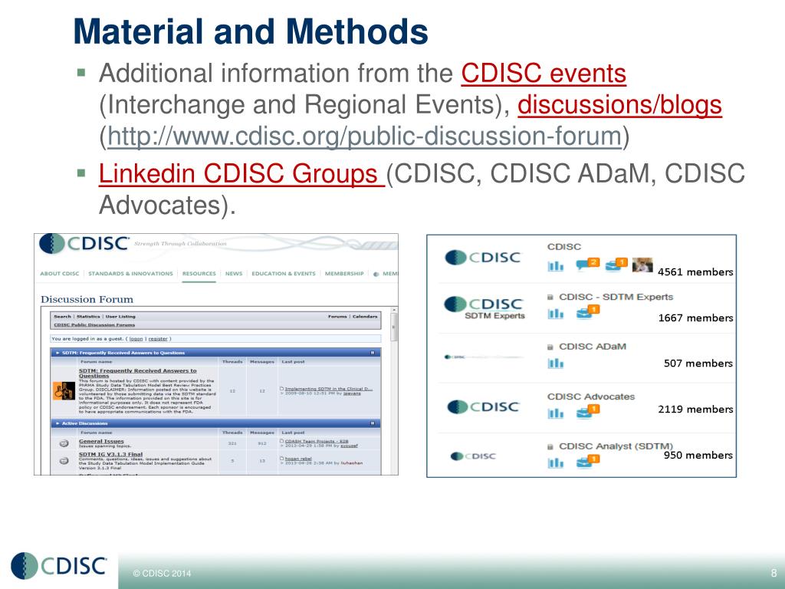Click the forum status icon beside General Issues

64,443
